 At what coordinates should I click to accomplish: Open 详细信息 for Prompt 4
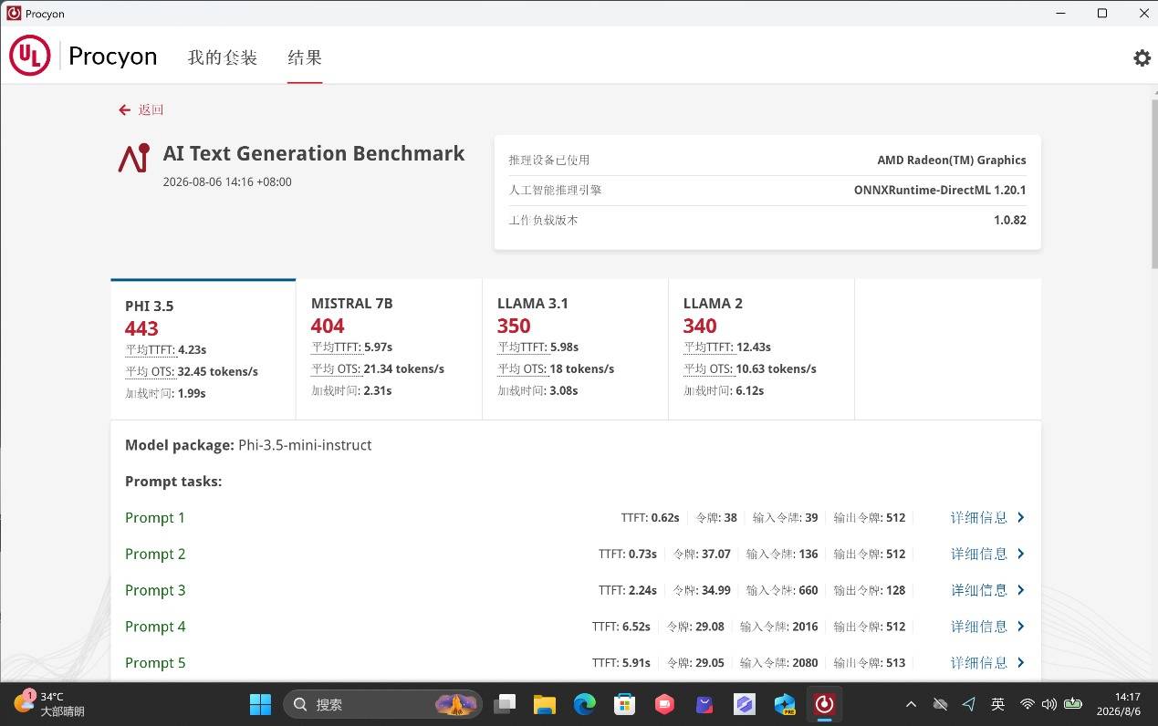point(979,627)
